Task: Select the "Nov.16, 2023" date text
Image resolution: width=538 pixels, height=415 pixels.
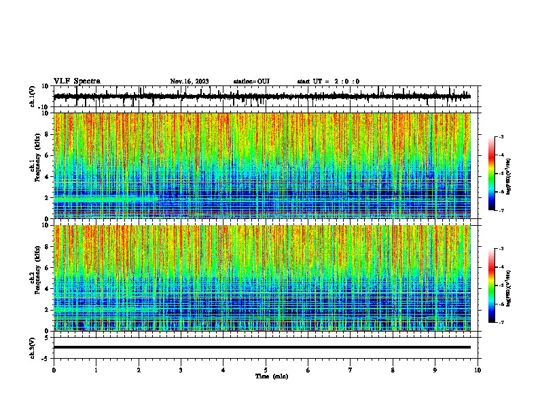Action: pos(190,81)
